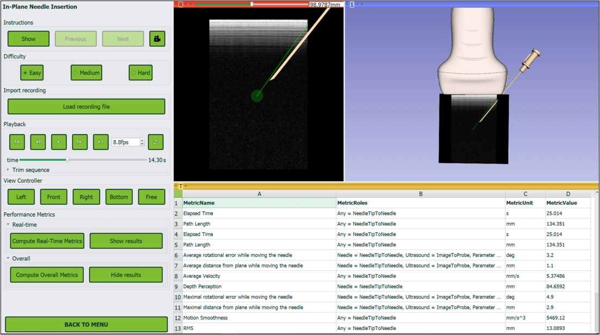The width and height of the screenshot is (600, 335).
Task: Switch view to Bottom in View Controller
Action: click(119, 197)
